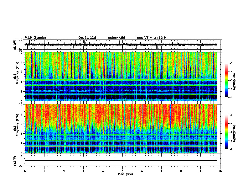
Task: Select the "start UT = 2 :30: 0" text
Action: pos(151,38)
